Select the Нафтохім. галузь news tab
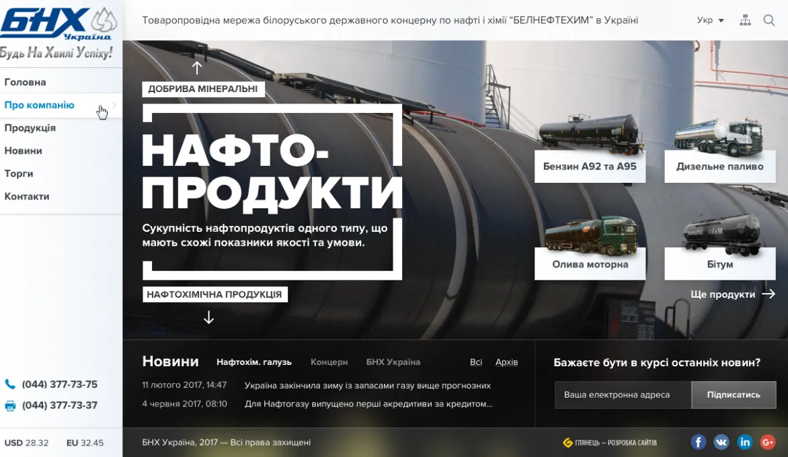 (253, 362)
